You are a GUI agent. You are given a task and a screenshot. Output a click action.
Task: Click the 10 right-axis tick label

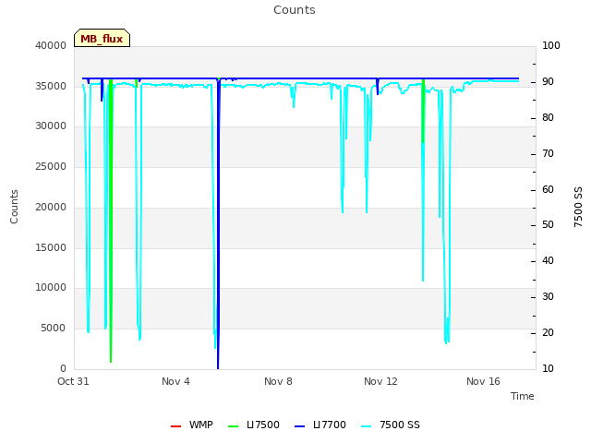548,368
